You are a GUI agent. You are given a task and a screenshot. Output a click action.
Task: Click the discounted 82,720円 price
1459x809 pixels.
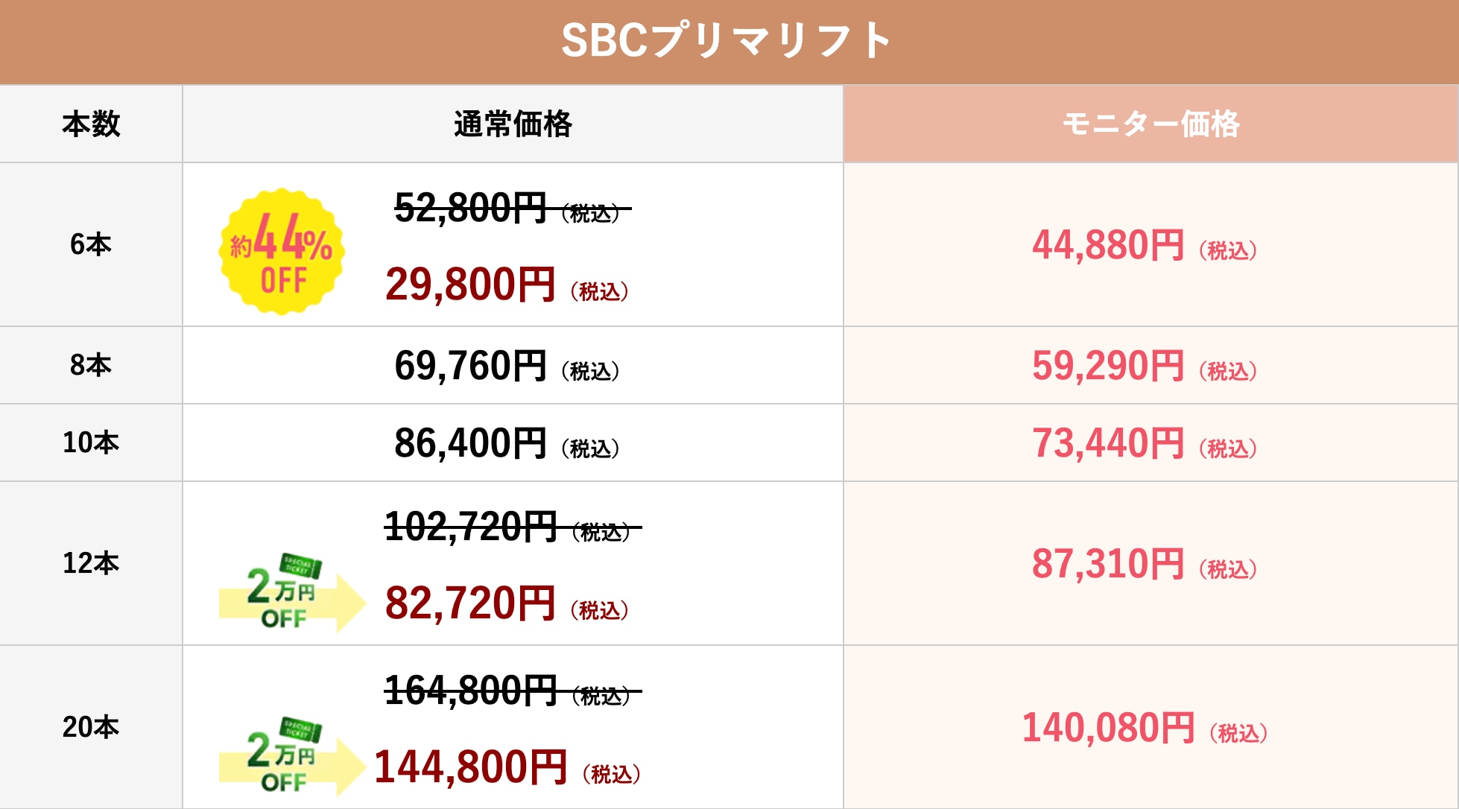point(471,603)
